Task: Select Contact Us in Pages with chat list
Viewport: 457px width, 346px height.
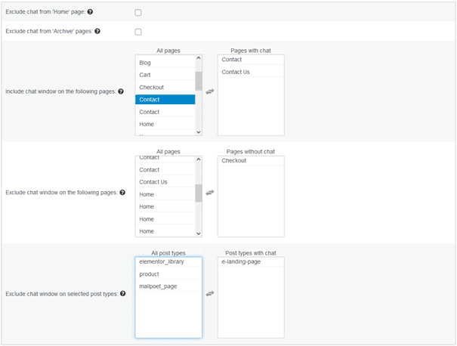Action: coord(251,72)
